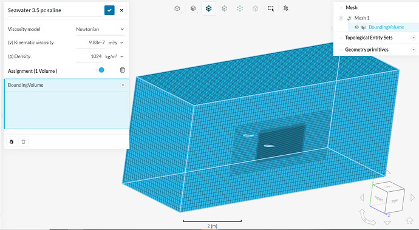Click the (ν) Kinematic viscosity label

[31, 42]
